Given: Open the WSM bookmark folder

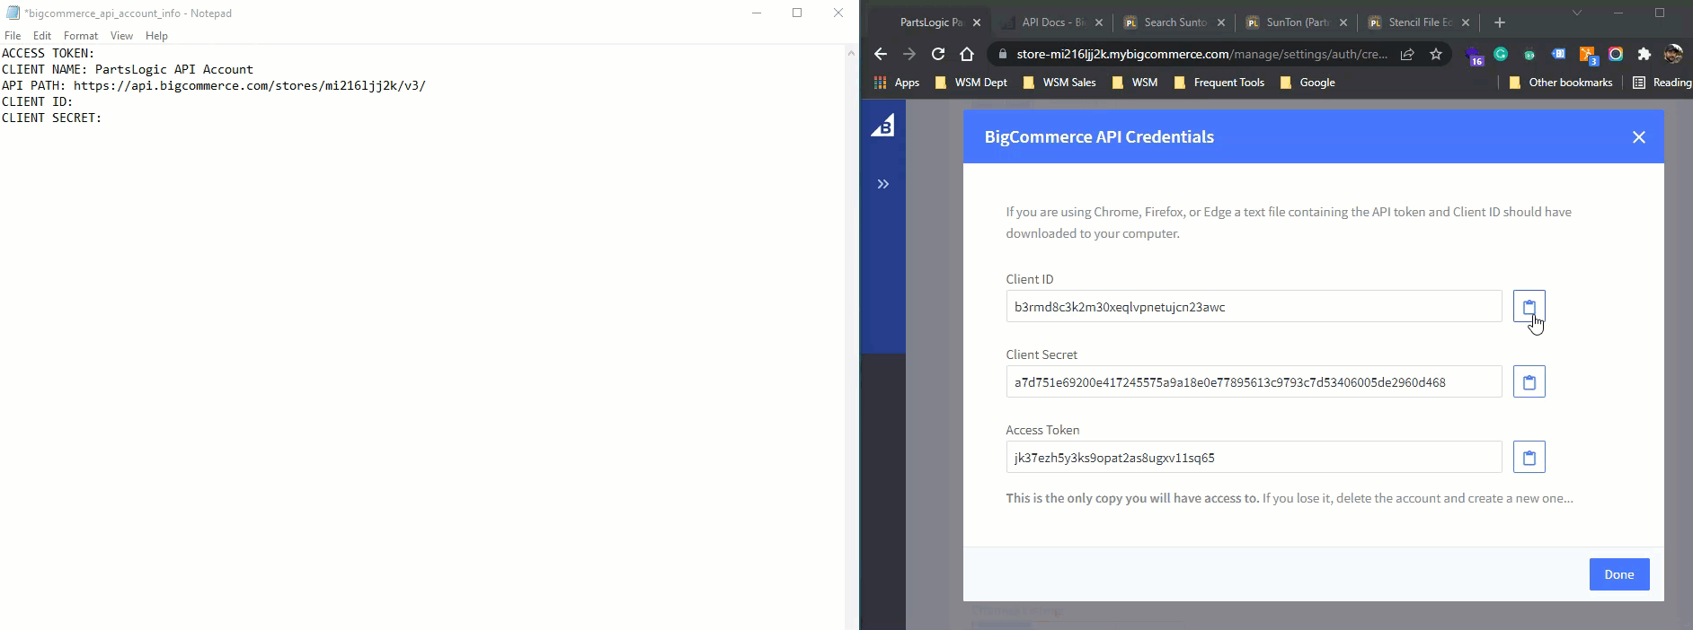Looking at the screenshot, I should (1135, 83).
